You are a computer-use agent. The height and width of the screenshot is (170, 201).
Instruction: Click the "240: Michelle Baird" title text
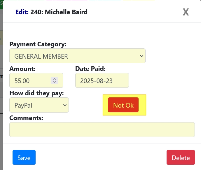[59, 12]
